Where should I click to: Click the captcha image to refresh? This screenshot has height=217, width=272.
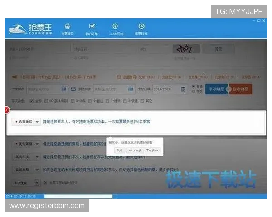coord(186,49)
